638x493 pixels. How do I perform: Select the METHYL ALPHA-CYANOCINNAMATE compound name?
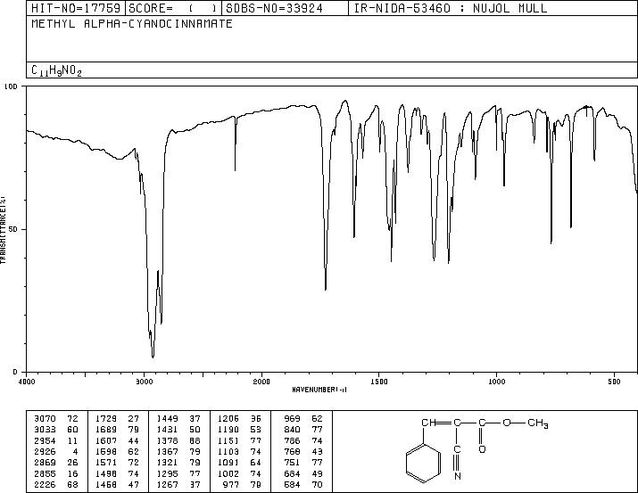[x=132, y=24]
